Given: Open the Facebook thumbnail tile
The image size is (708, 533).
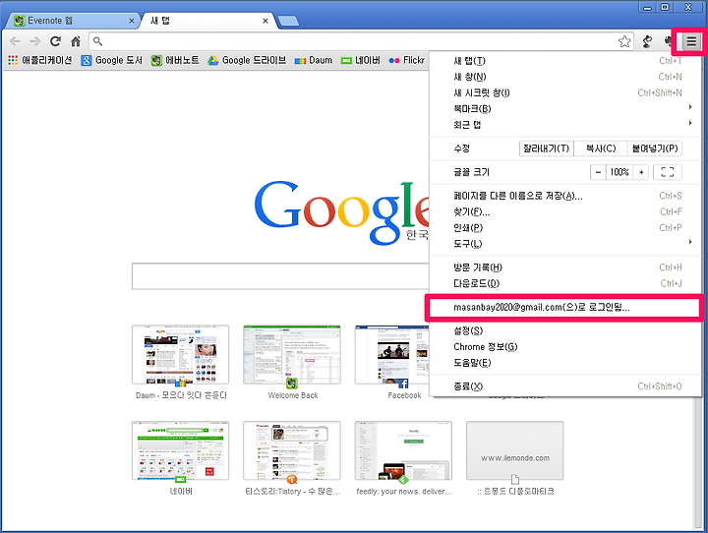Looking at the screenshot, I should [x=392, y=355].
